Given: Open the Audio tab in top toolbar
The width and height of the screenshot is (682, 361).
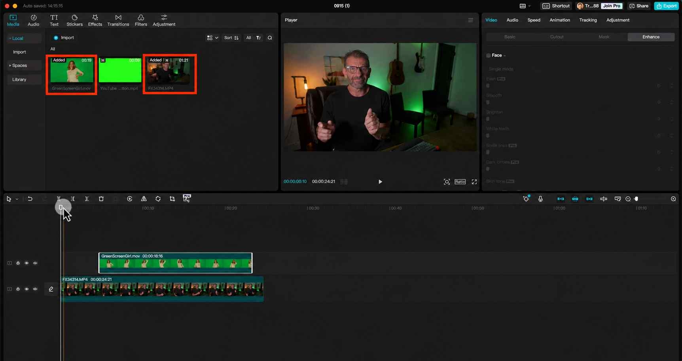Looking at the screenshot, I should coord(34,20).
